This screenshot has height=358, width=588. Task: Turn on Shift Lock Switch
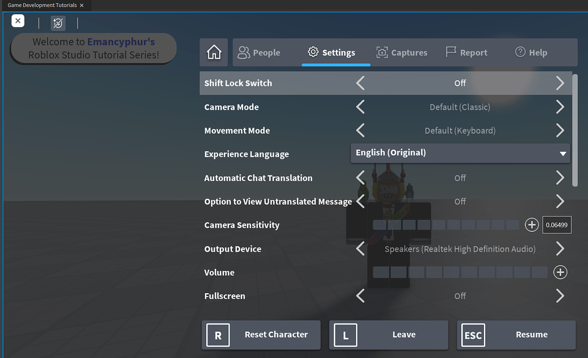560,83
